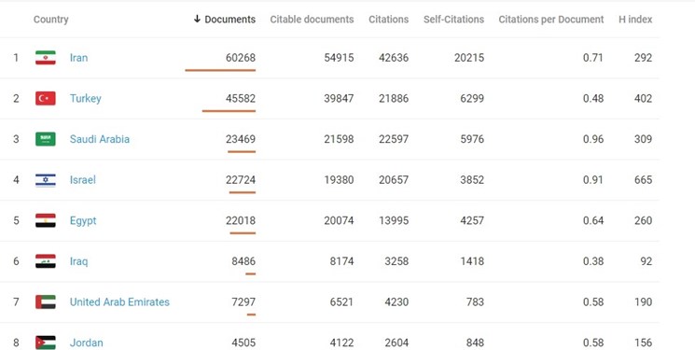Click the Iran flag icon

46,58
